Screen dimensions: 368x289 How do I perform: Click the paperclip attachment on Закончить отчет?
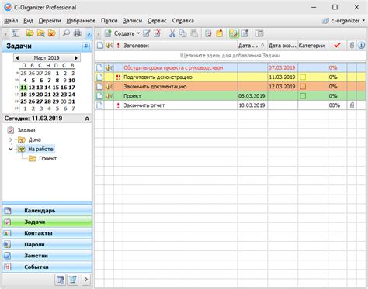point(352,105)
